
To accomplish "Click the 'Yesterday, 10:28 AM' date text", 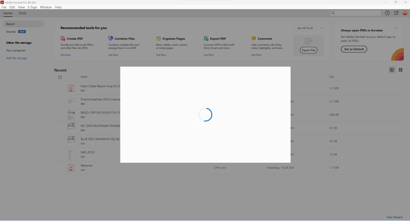I will click(280, 168).
